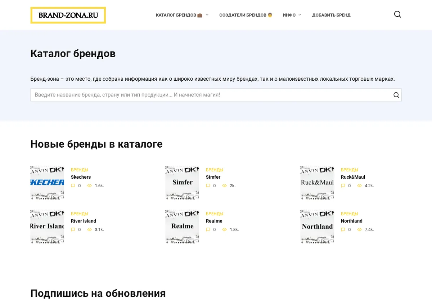Click the views eye icon under River Island
The width and height of the screenshot is (432, 304).
click(x=90, y=230)
